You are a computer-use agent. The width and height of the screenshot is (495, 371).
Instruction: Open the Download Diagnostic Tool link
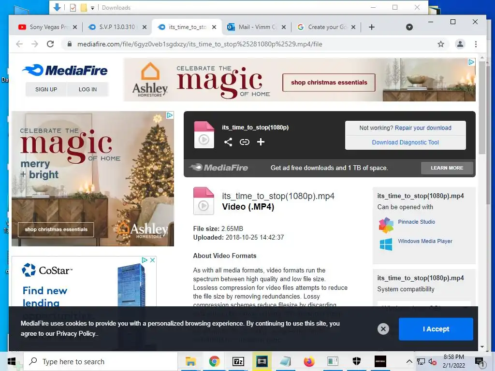point(406,143)
